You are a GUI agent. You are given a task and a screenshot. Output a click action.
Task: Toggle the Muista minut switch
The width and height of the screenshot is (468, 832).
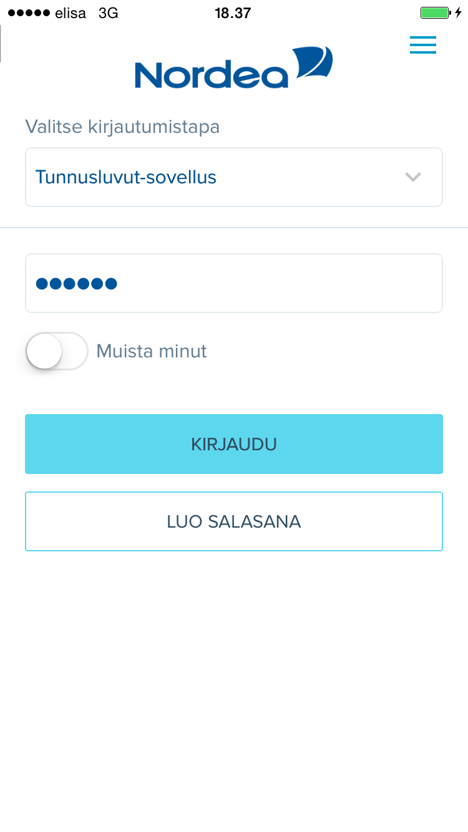click(x=57, y=351)
